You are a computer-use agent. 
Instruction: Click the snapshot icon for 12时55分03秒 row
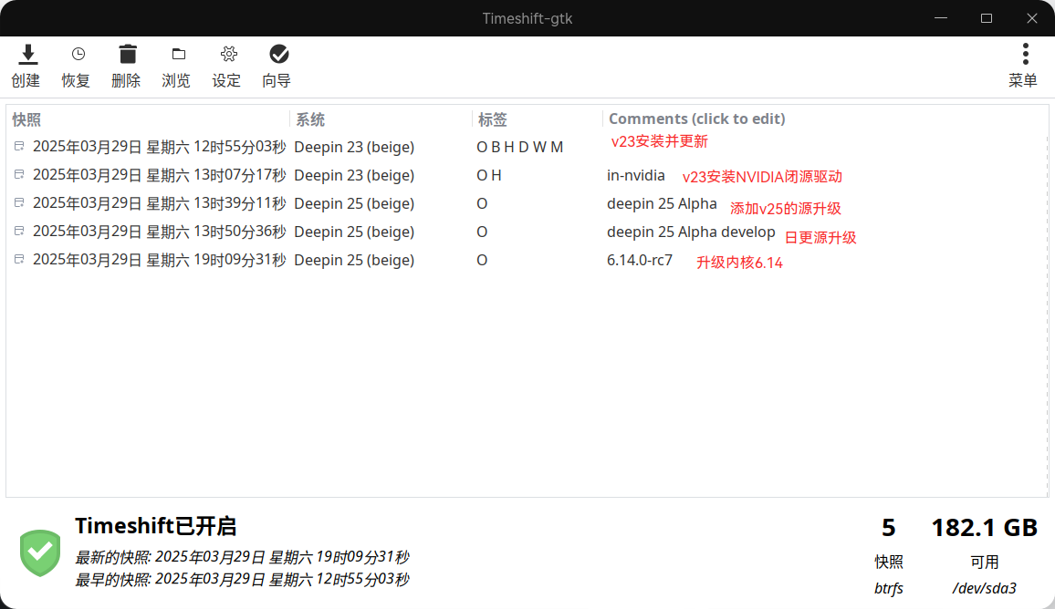coord(19,146)
